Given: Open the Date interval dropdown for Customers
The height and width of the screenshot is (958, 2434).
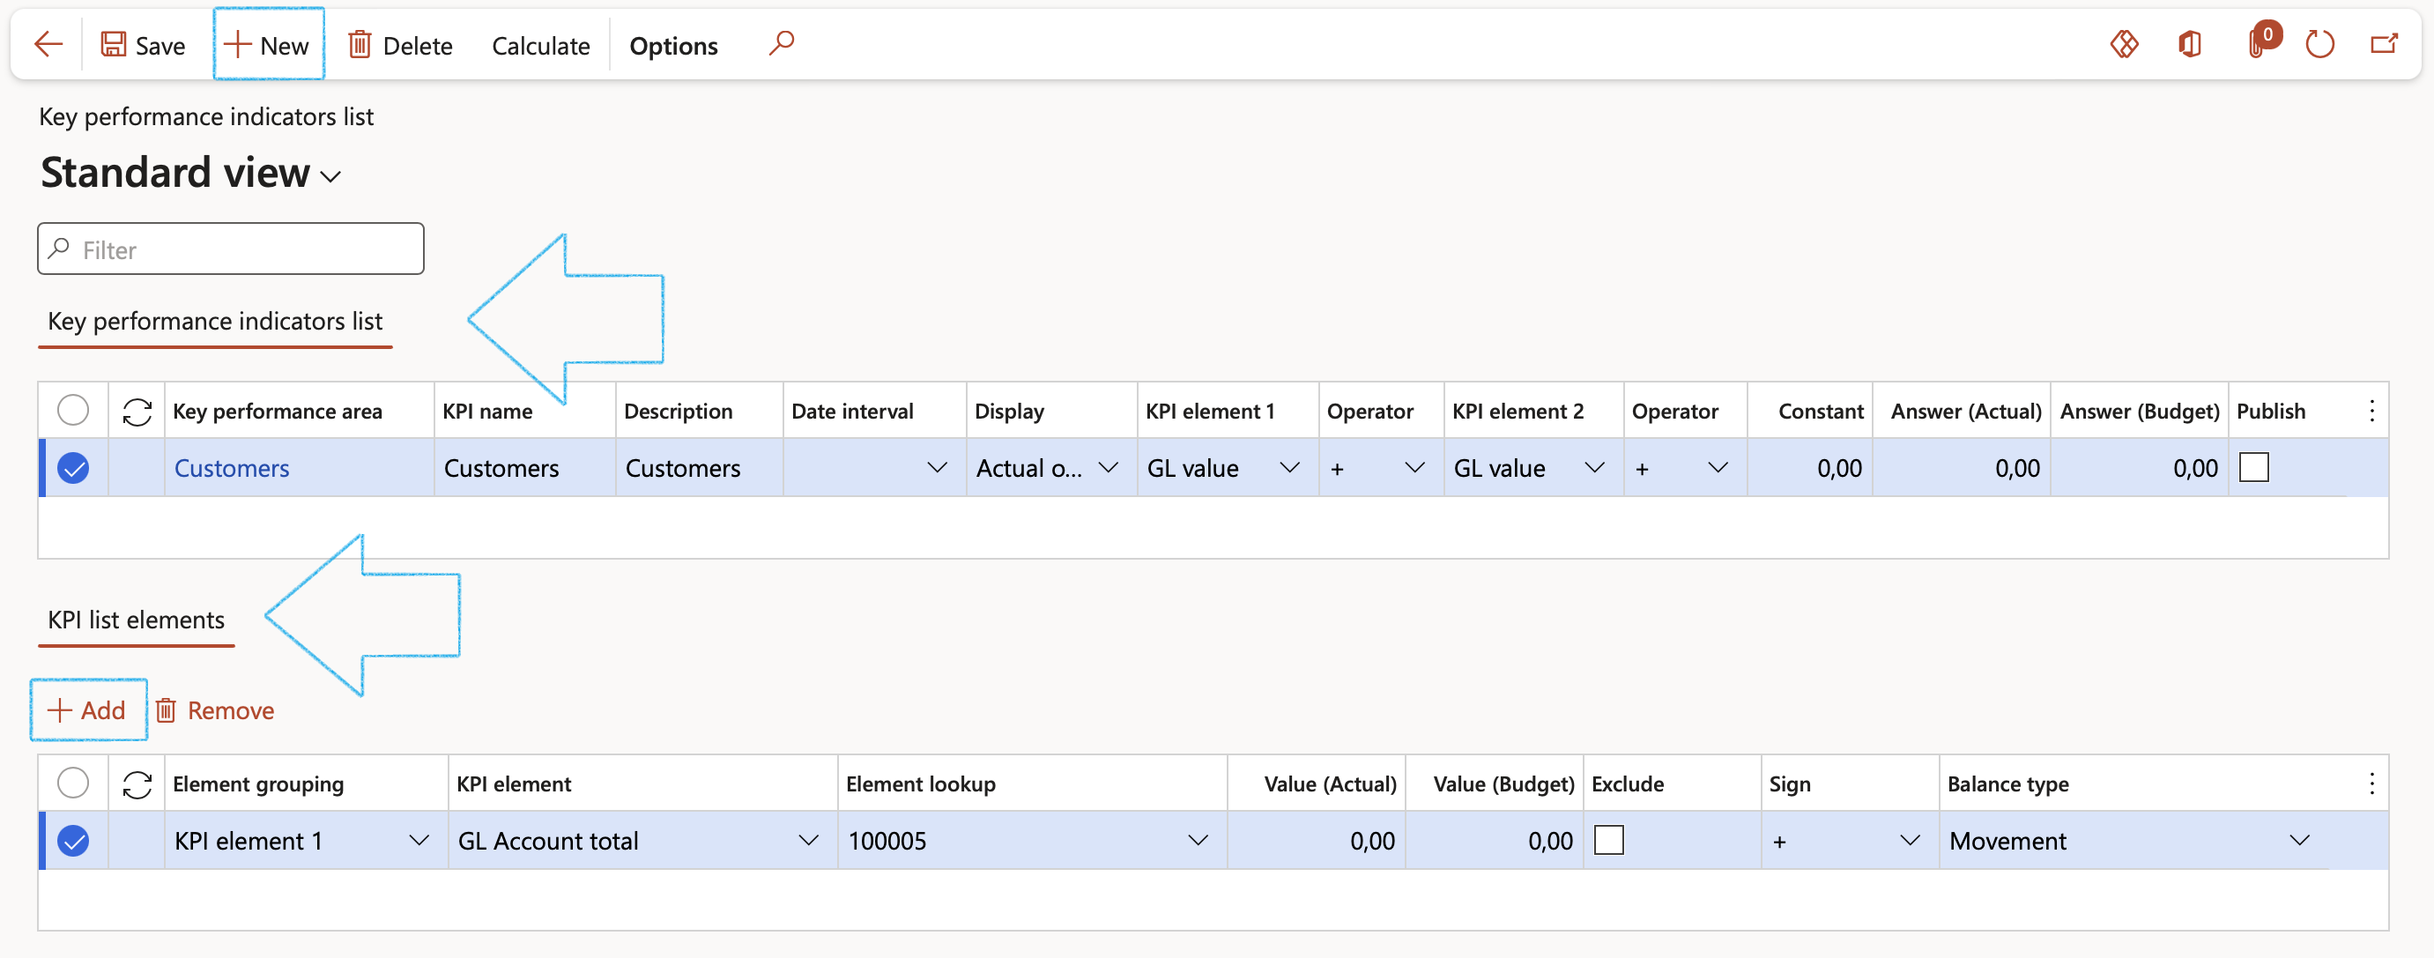Looking at the screenshot, I should tap(938, 468).
